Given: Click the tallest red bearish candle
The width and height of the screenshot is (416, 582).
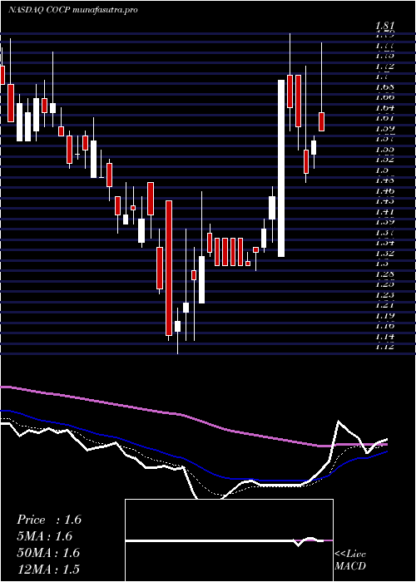Looking at the screenshot, I should pos(169,268).
